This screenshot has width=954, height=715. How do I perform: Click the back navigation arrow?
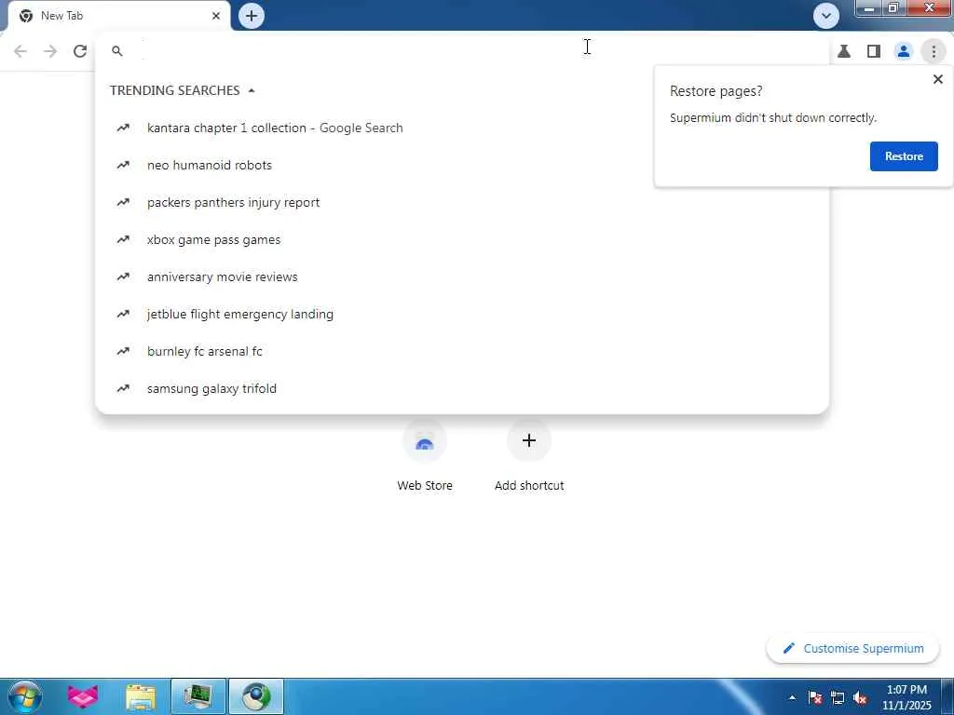tap(20, 51)
